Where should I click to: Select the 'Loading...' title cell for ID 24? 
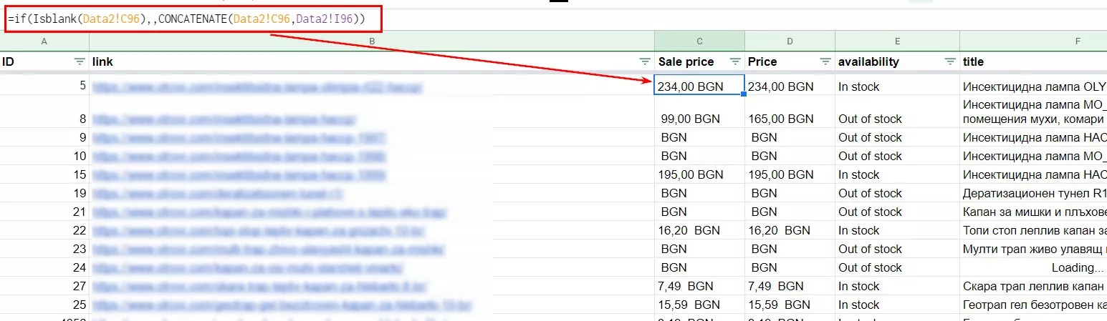[1033, 267]
